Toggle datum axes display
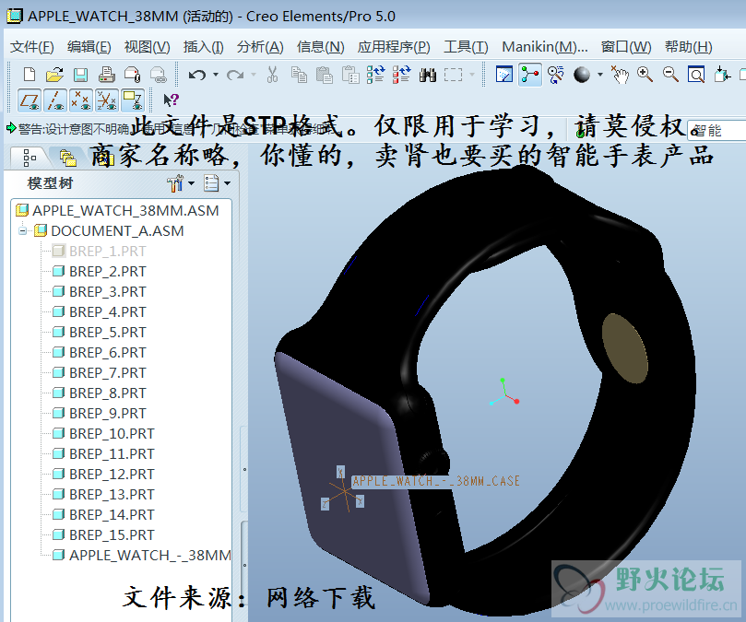This screenshot has height=622, width=746. 55,100
